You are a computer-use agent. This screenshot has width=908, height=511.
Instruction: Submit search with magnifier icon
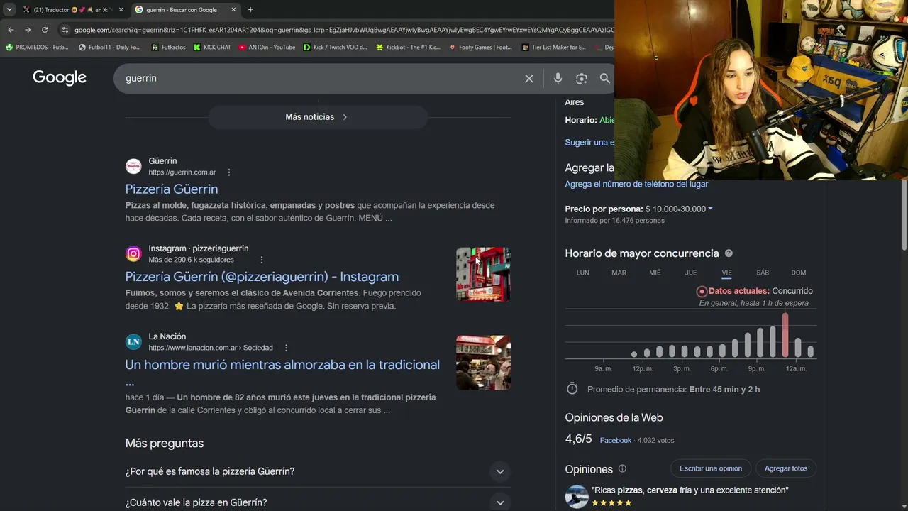(604, 79)
